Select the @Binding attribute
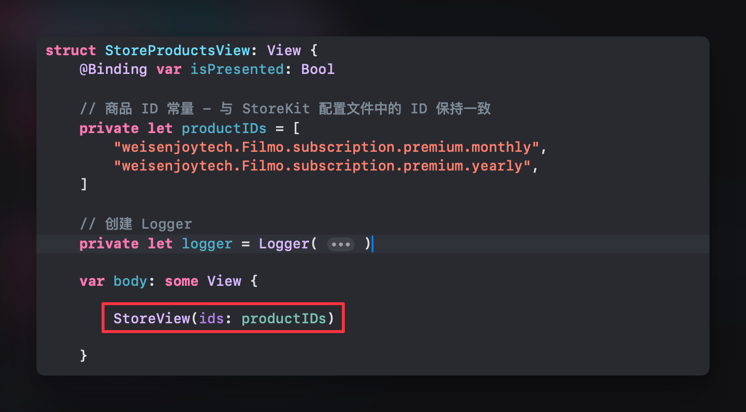Image resolution: width=746 pixels, height=412 pixels. (113, 69)
